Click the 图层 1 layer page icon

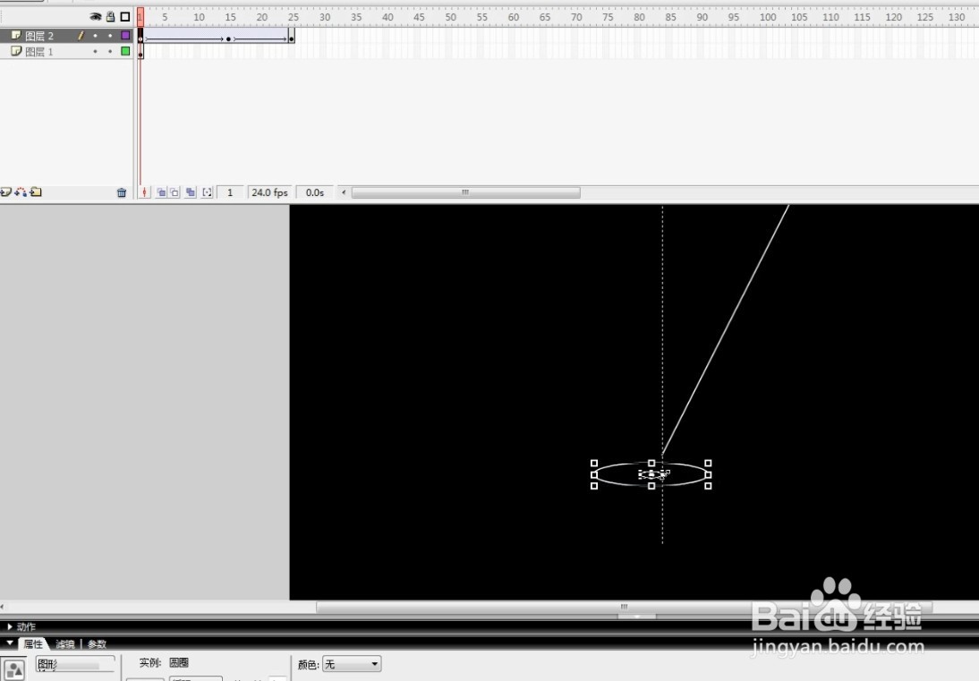coord(16,51)
